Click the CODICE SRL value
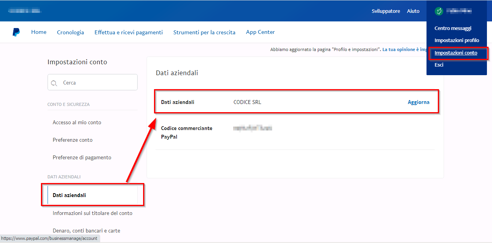492x243 pixels. [247, 102]
